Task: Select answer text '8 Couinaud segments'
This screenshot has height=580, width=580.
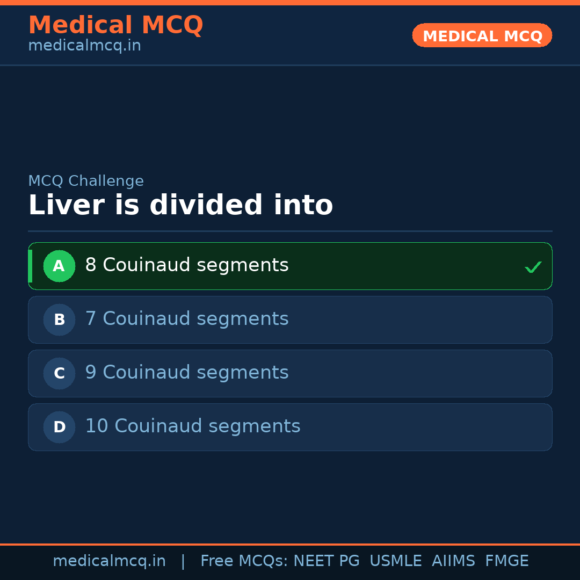Action: pos(186,265)
